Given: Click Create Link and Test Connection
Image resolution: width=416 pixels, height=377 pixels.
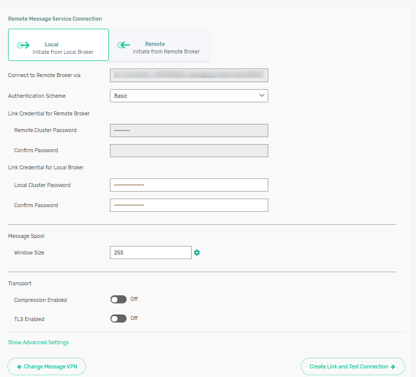Looking at the screenshot, I should coord(352,366).
